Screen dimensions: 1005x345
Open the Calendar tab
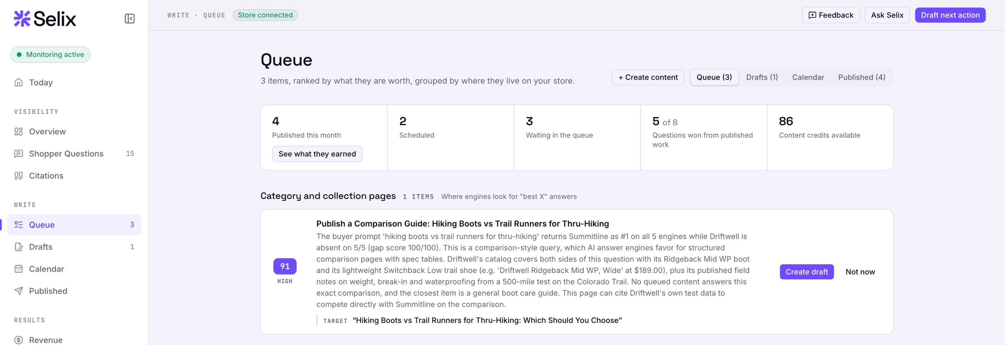click(x=808, y=77)
